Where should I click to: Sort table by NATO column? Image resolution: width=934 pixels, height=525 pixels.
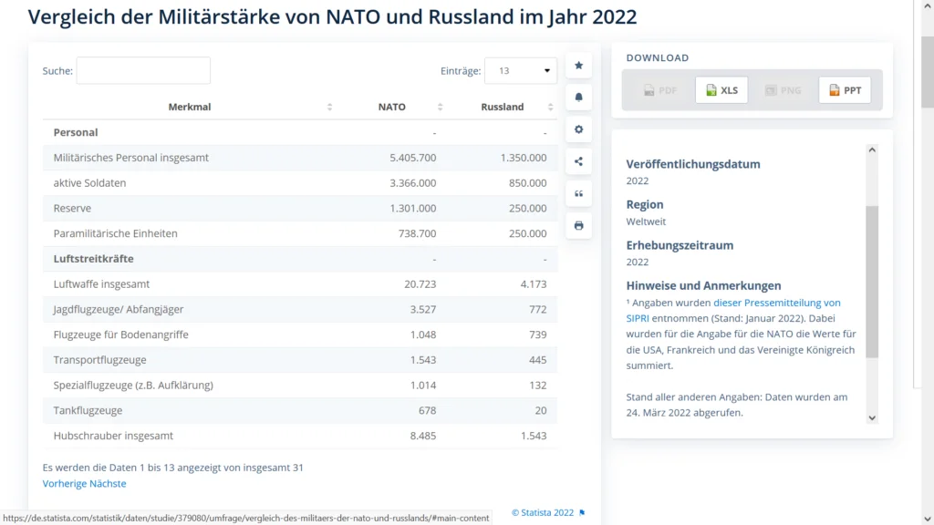coord(392,108)
